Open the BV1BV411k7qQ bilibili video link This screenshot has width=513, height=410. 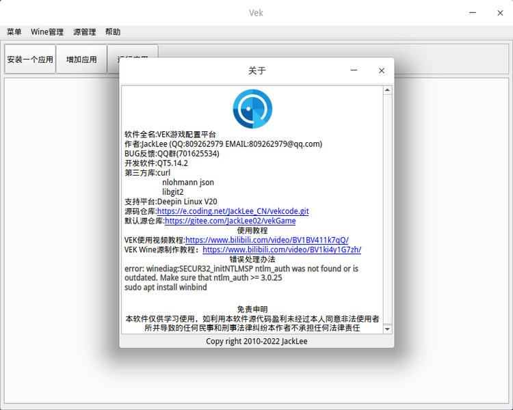click(267, 241)
